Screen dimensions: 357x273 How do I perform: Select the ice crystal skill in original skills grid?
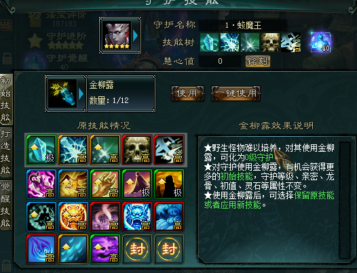(x=41, y=149)
